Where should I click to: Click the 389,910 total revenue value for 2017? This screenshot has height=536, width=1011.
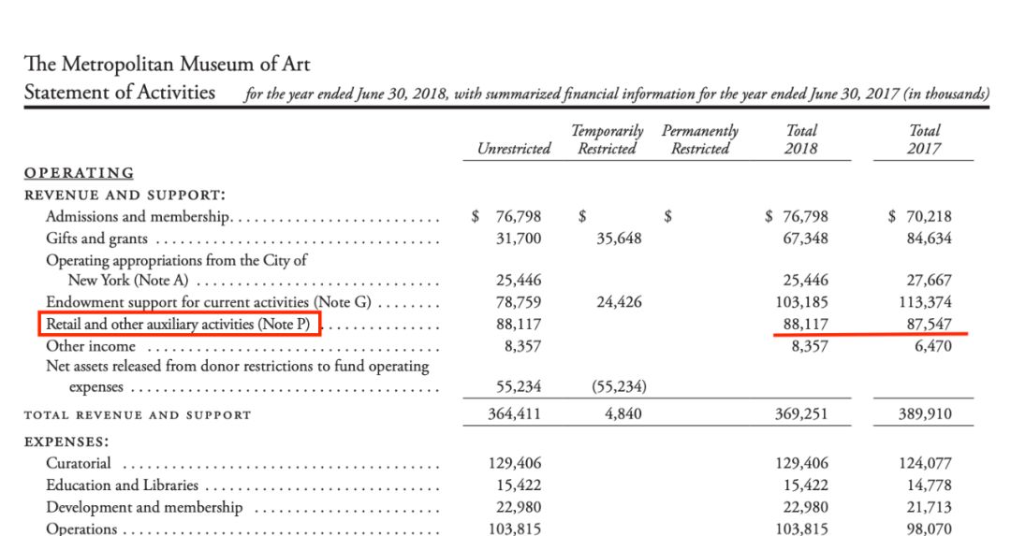925,414
